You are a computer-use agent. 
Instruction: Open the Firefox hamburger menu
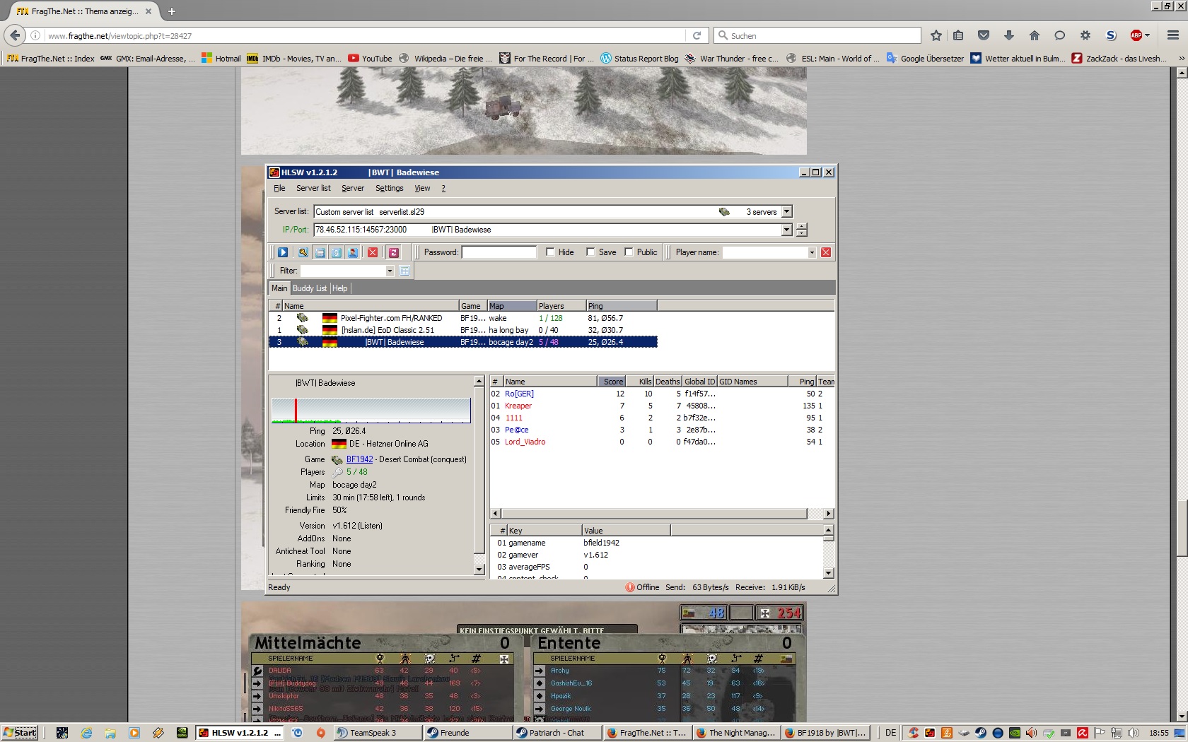[1172, 35]
